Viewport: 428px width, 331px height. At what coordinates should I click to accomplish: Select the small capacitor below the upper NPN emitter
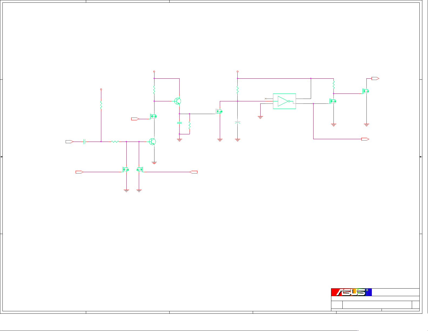point(179,123)
